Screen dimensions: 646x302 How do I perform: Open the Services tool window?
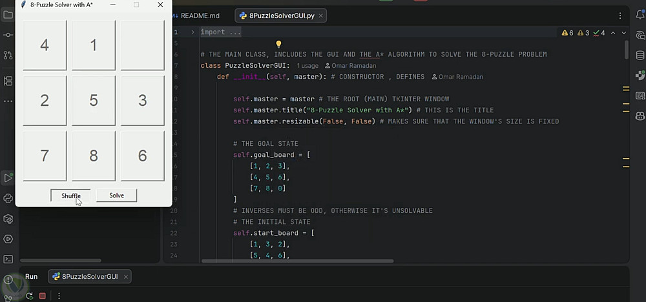click(8, 239)
